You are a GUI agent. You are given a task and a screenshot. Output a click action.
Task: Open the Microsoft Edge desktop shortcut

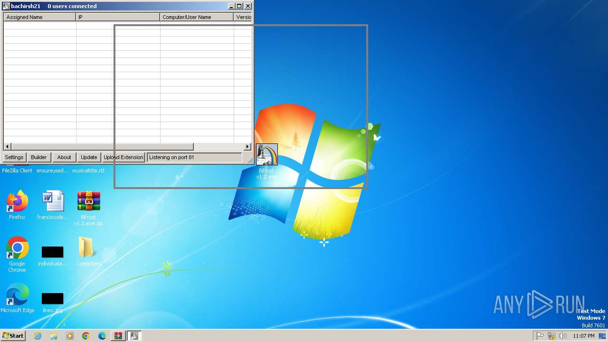[17, 298]
